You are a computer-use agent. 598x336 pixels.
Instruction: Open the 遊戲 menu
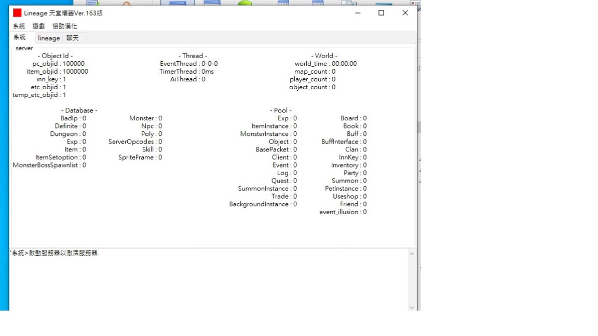38,26
